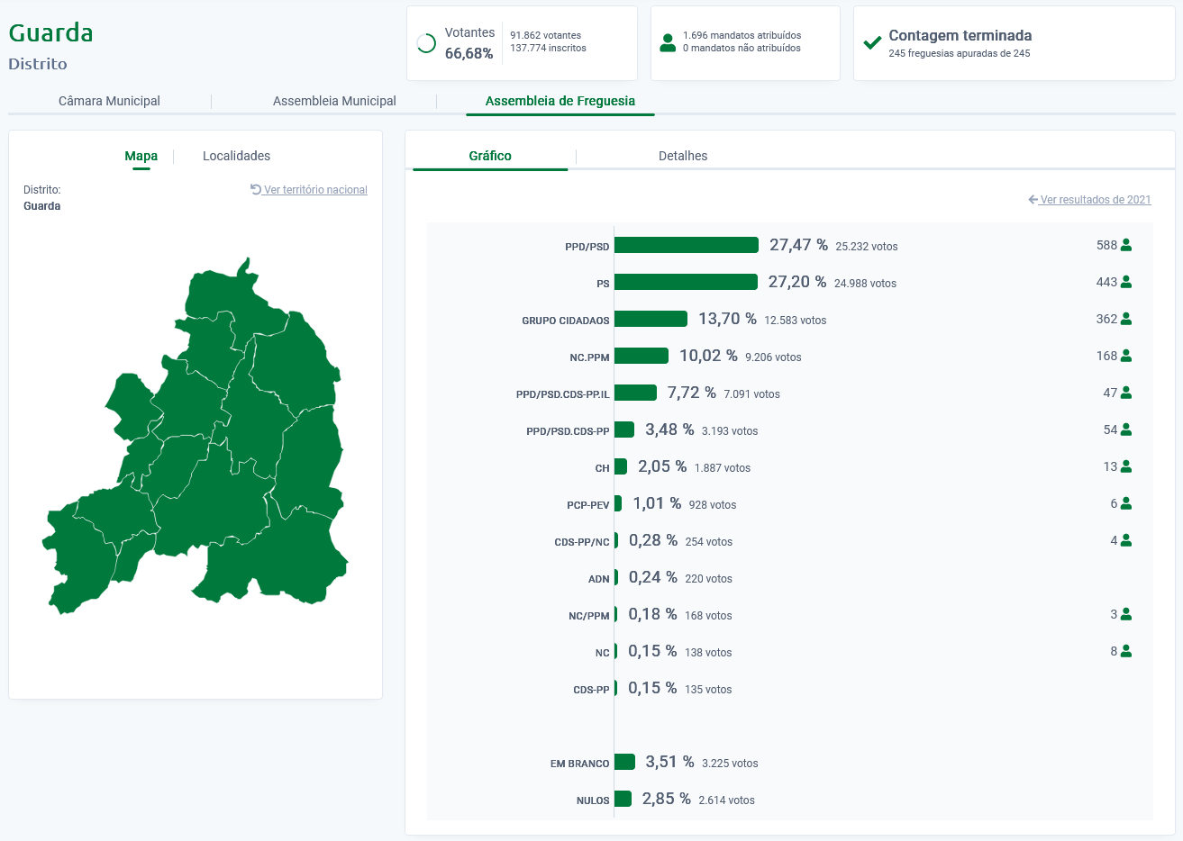Click the undo arrow icon near território nacional

pos(256,189)
